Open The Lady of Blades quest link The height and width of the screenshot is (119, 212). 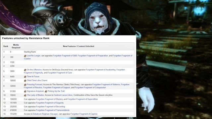click(x=35, y=95)
